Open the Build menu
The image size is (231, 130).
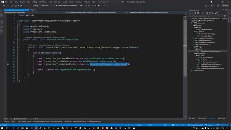click(x=29, y=2)
